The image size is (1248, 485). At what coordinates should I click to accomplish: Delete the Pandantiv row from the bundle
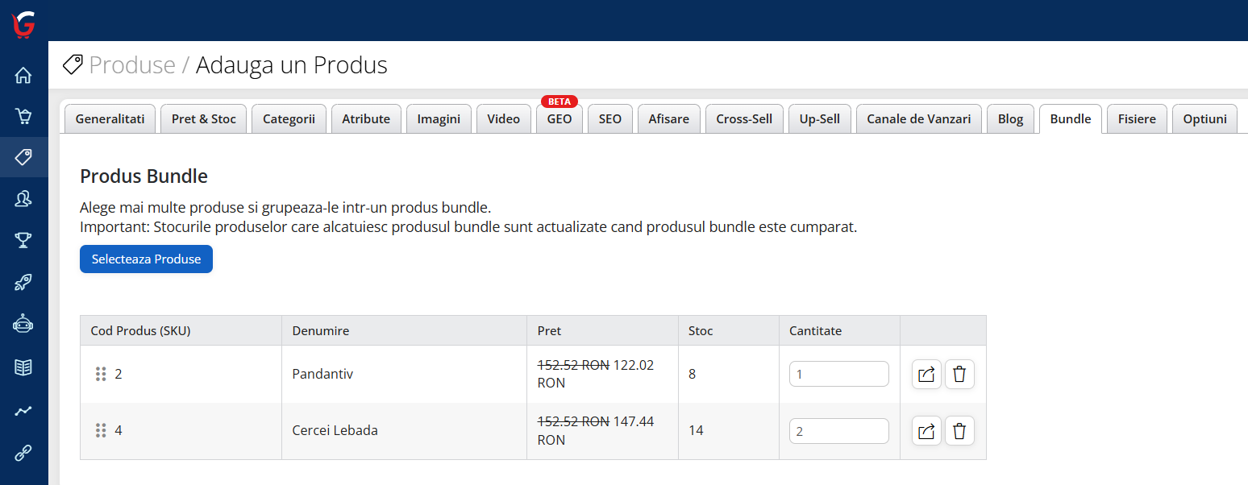[959, 374]
